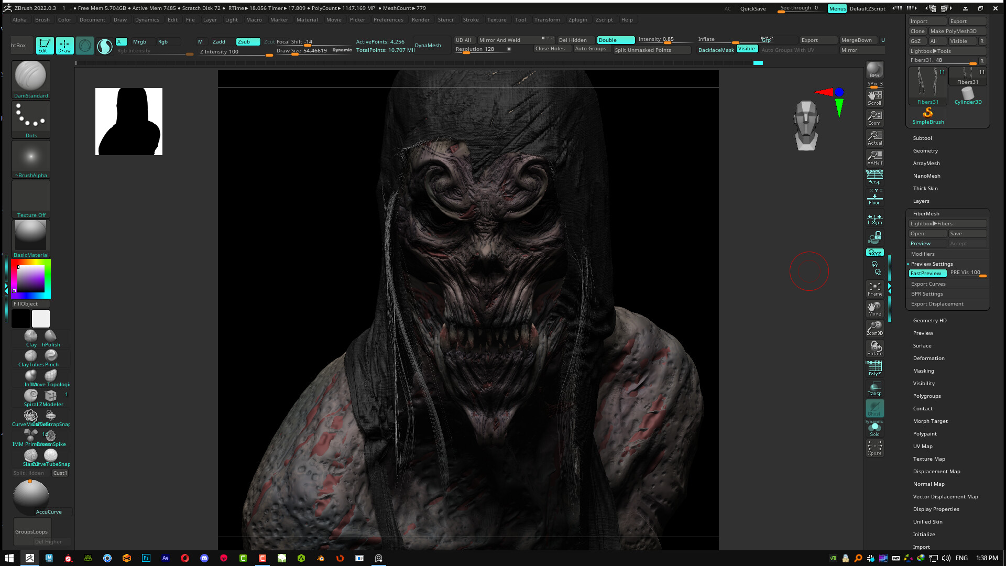The width and height of the screenshot is (1006, 566).
Task: Toggle Zsub sculpt mode
Action: (x=247, y=42)
